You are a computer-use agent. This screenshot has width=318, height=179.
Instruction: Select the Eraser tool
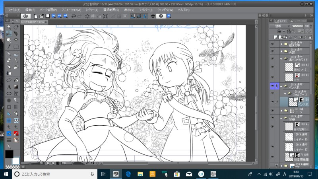(x=9, y=60)
